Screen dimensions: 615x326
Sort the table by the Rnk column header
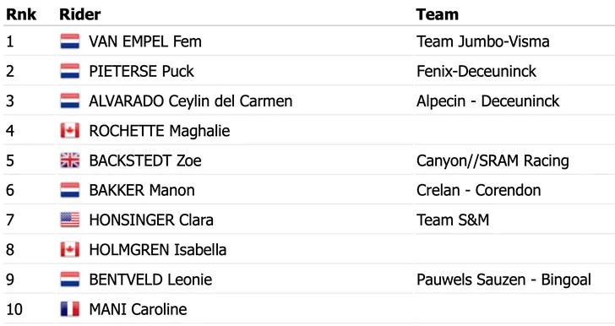pyautogui.click(x=21, y=14)
